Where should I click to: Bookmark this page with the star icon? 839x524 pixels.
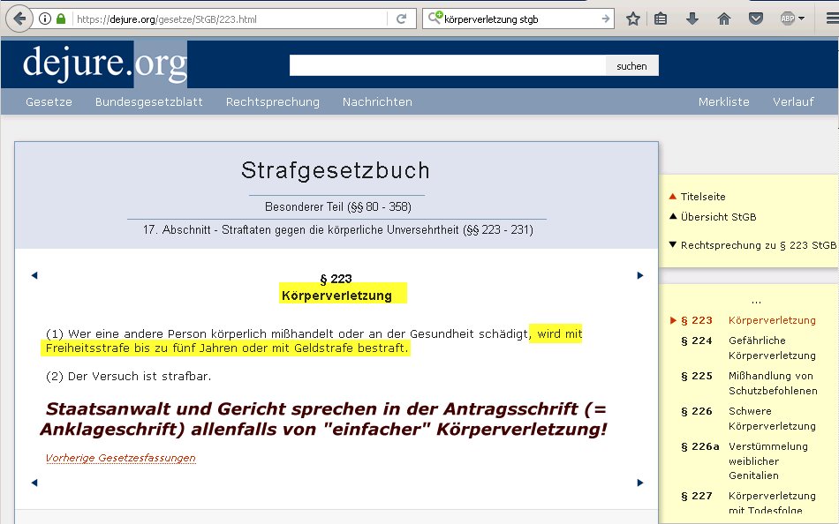click(633, 19)
